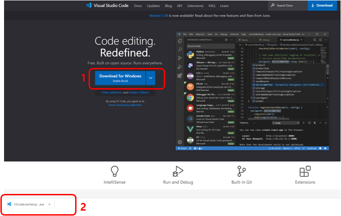Click the Manage gear icon in screenshot's activity bar

(x=180, y=142)
